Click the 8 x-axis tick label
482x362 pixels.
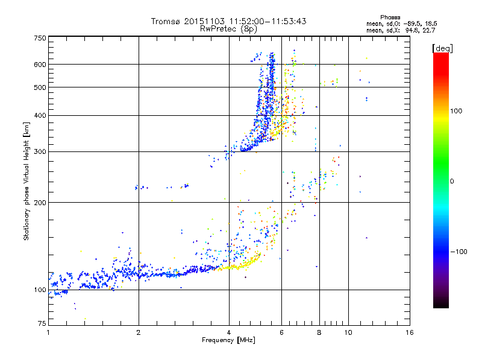point(319,332)
